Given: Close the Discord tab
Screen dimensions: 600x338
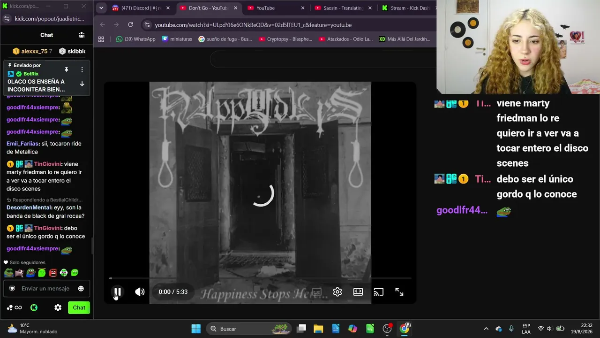Looking at the screenshot, I should [168, 8].
